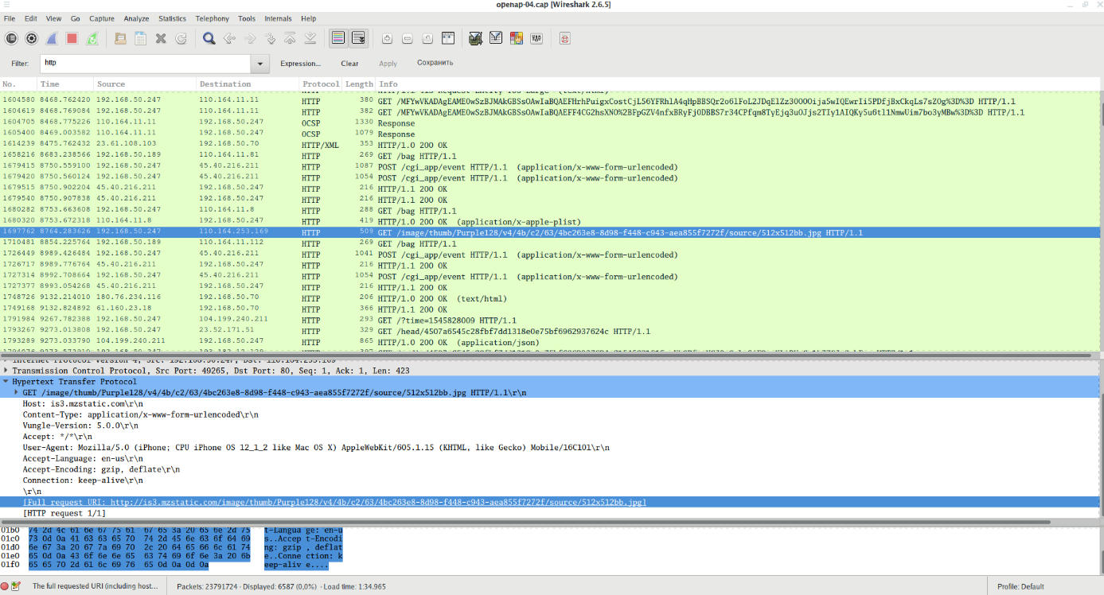
Task: Open the Statistics menu
Action: (172, 18)
